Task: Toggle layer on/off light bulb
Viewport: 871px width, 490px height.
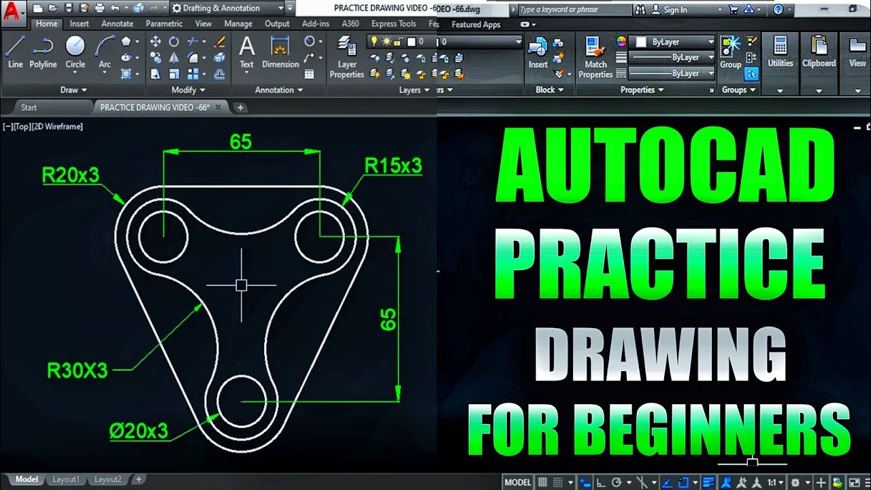Action: click(x=373, y=42)
